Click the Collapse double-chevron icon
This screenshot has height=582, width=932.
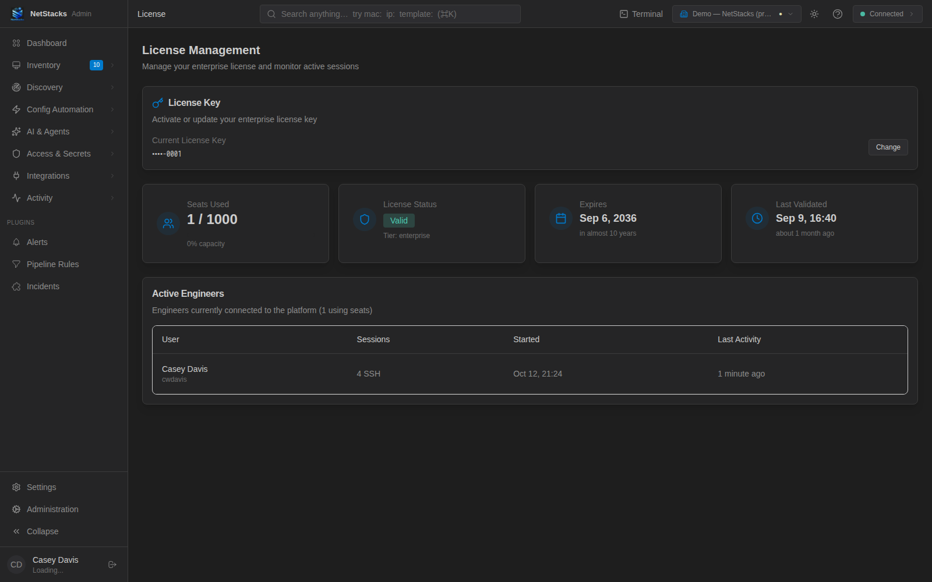(x=16, y=531)
